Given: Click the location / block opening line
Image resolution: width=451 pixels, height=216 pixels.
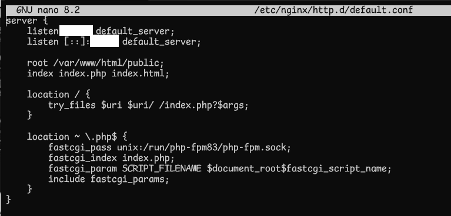Looking at the screenshot, I should 59,95.
